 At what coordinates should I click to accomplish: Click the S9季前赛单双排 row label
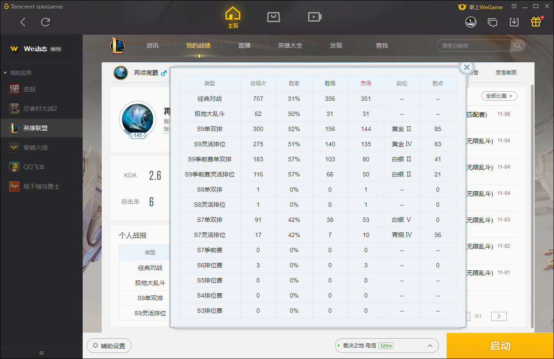click(209, 159)
